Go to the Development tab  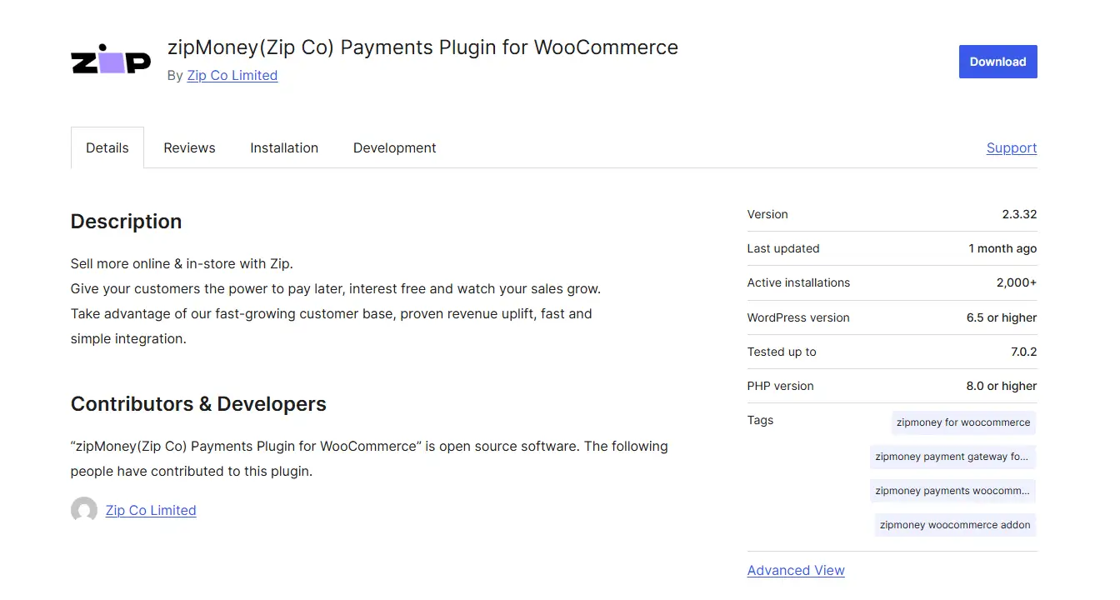(x=395, y=147)
